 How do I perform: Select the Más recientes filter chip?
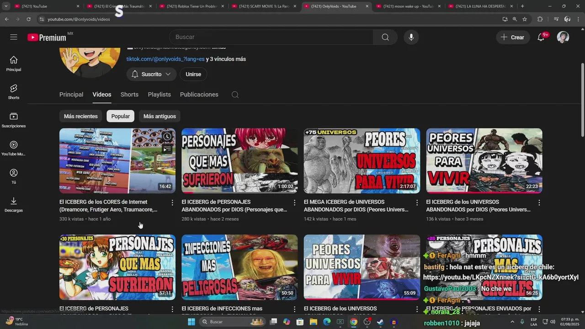tap(81, 116)
